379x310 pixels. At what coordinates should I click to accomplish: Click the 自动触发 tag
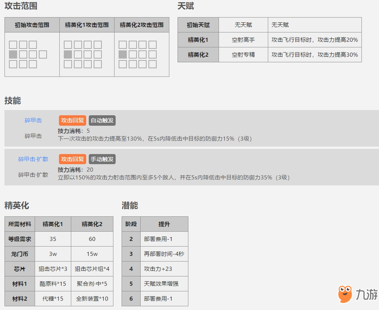click(102, 120)
